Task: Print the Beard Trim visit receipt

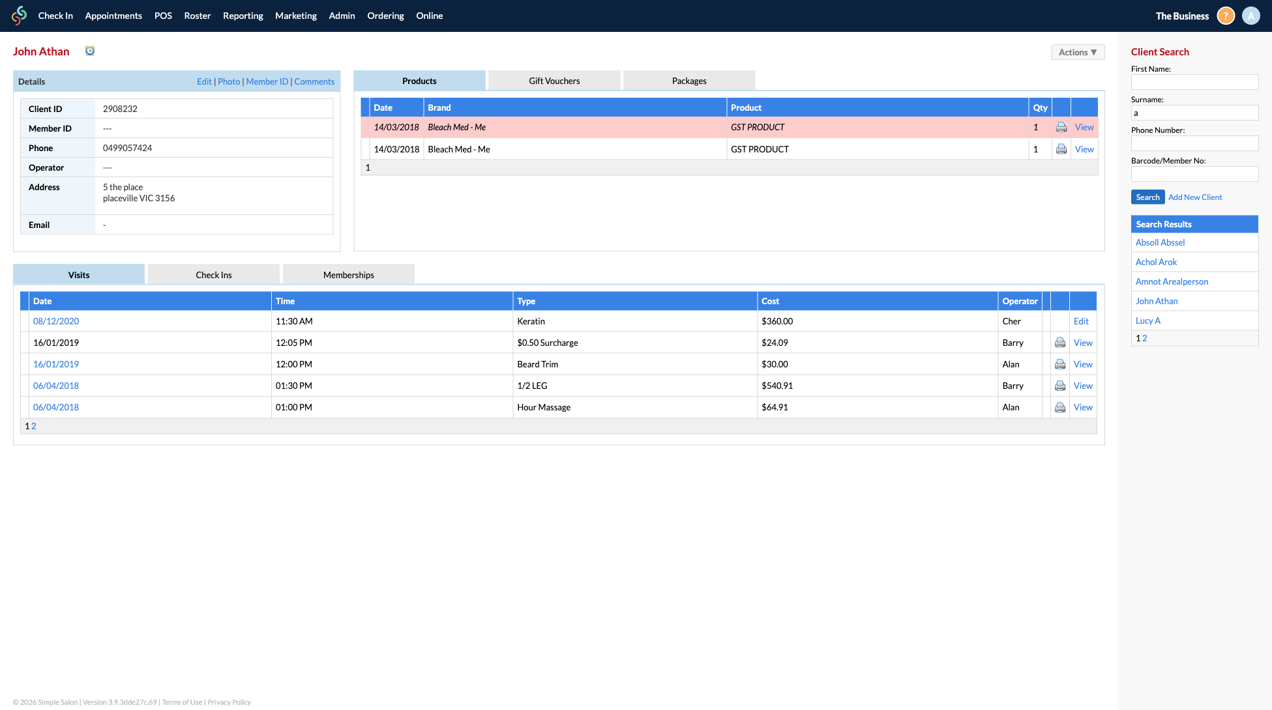Action: [x=1060, y=364]
